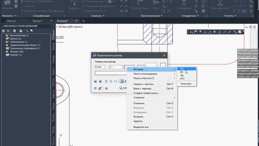Pick 6G from the history submenu

(x=186, y=72)
